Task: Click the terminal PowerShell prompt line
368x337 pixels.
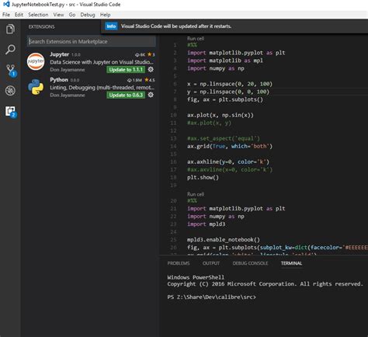Action: 211,297
